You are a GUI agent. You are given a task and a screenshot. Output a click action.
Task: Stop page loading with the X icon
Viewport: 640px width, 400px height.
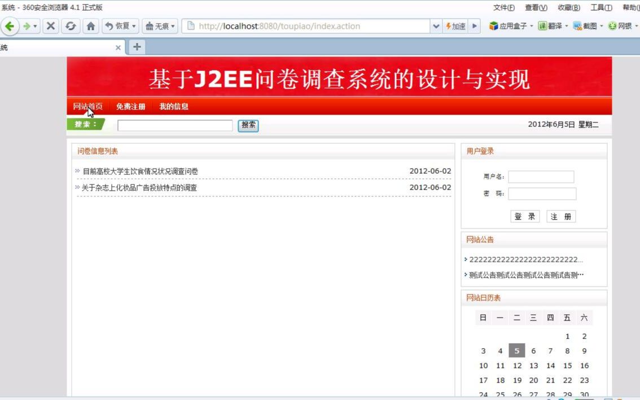coord(51,26)
